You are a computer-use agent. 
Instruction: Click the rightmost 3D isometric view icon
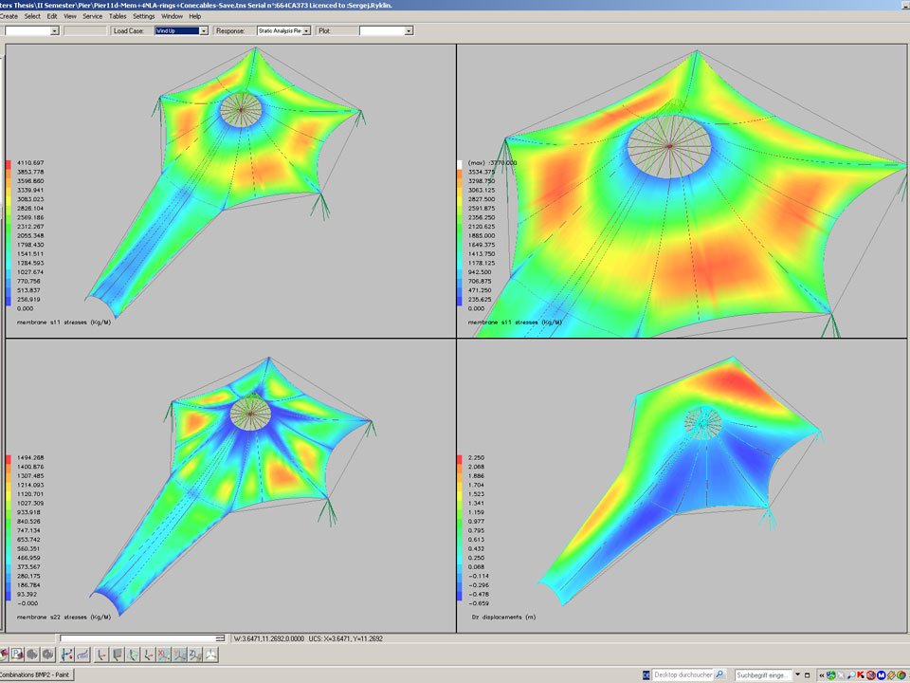210,655
